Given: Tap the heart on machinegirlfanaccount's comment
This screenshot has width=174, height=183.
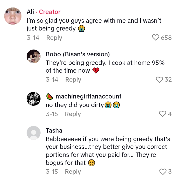Looking at the screenshot, I should [162, 114].
